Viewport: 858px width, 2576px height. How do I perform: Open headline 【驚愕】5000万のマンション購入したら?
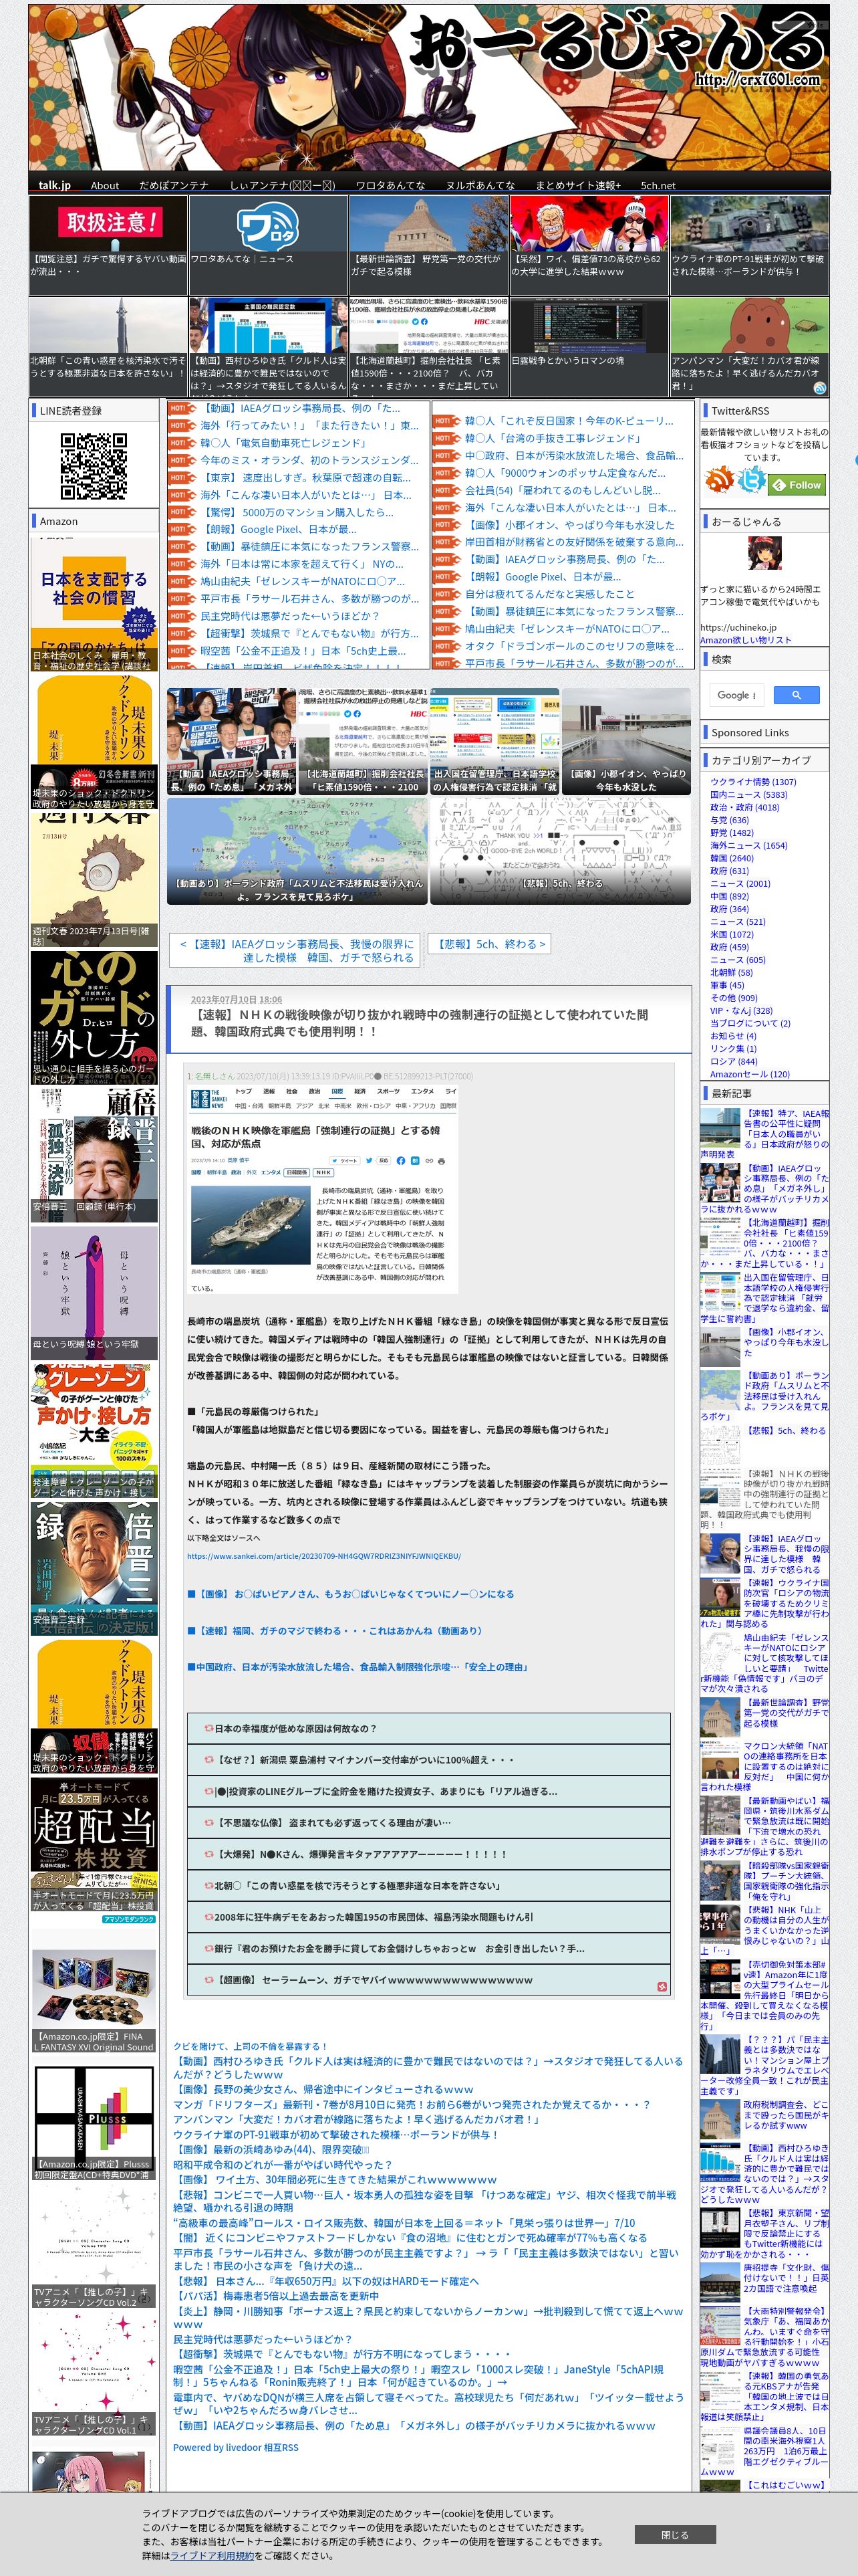[x=297, y=512]
